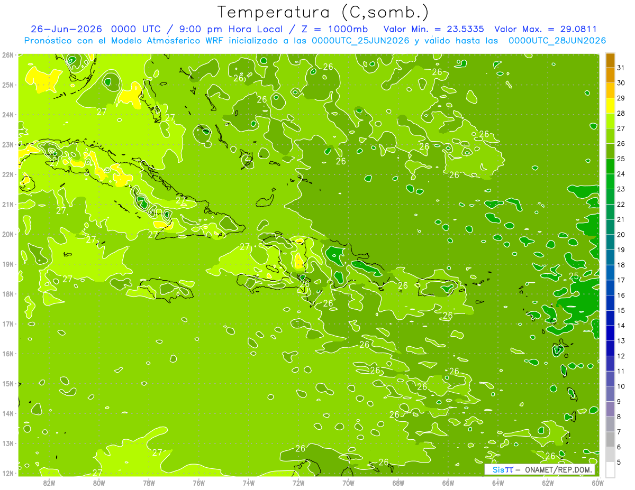
Task: Click the 74W longitude axis label
Action: pos(249,483)
